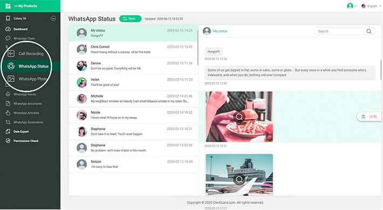383x210 pixels.
Task: Open the Dashboard menu item
Action: click(x=20, y=29)
